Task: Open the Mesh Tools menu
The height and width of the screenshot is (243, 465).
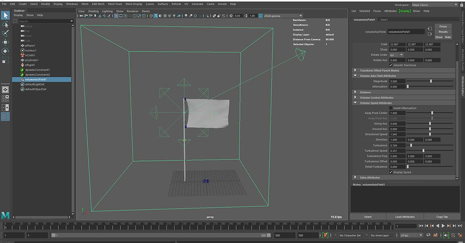Action: [115, 4]
